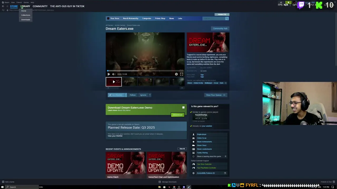Screen dimensions: 337x189
Task: Click the Windows taskbar Search box
Action: point(22,187)
